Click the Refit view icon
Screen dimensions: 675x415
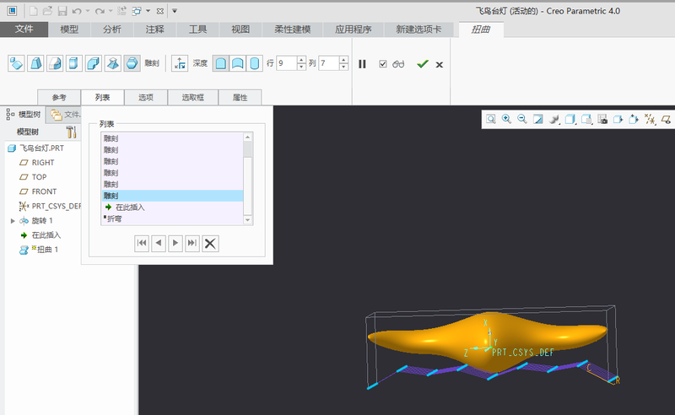(491, 119)
